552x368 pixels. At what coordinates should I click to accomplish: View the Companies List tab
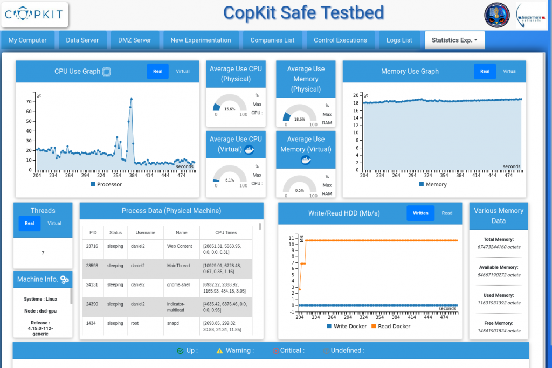point(272,40)
